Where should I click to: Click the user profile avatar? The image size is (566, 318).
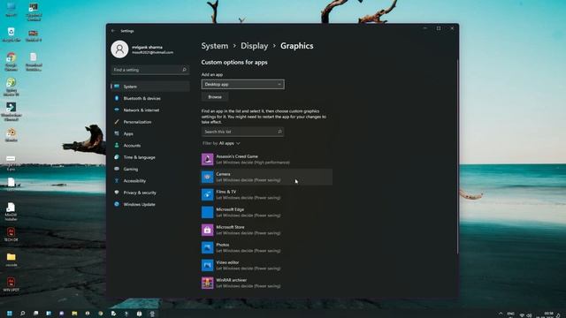119,49
